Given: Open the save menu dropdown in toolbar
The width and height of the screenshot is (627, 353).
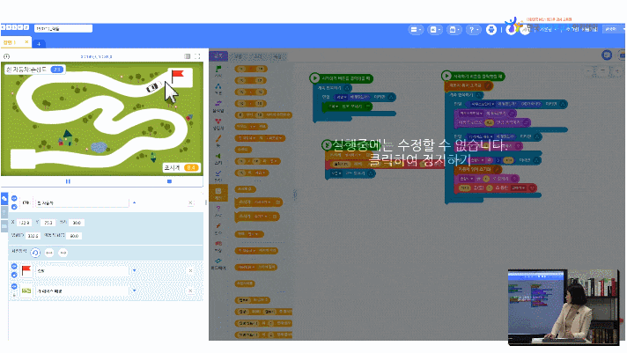Looking at the screenshot, I should point(454,30).
